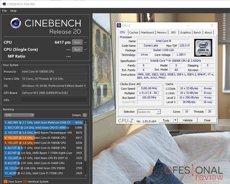
Task: Open the Socket #1 selection dropdown
Action: tap(149, 112)
